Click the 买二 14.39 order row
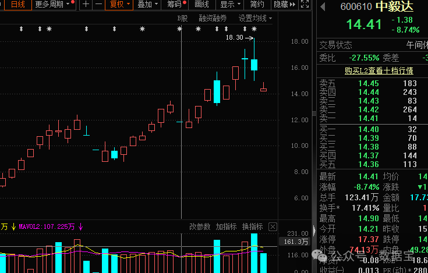Image resolution: width=428 pixels, height=273 pixels. click(368, 138)
